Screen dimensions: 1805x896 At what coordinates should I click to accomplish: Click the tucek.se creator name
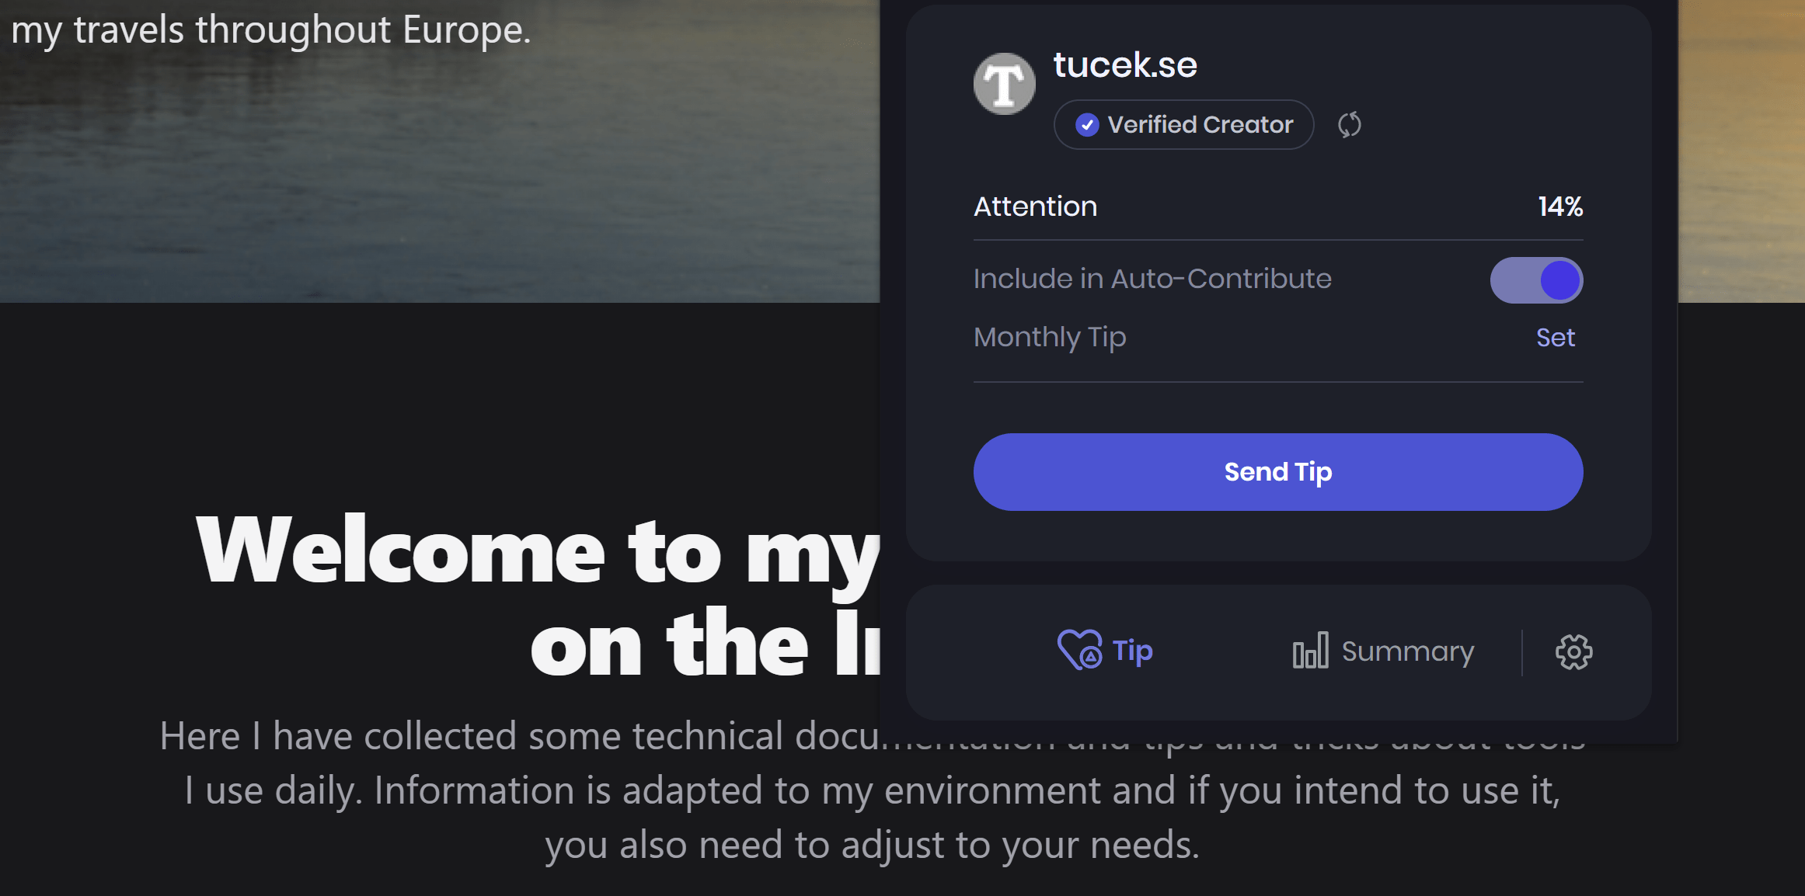[x=1124, y=64]
